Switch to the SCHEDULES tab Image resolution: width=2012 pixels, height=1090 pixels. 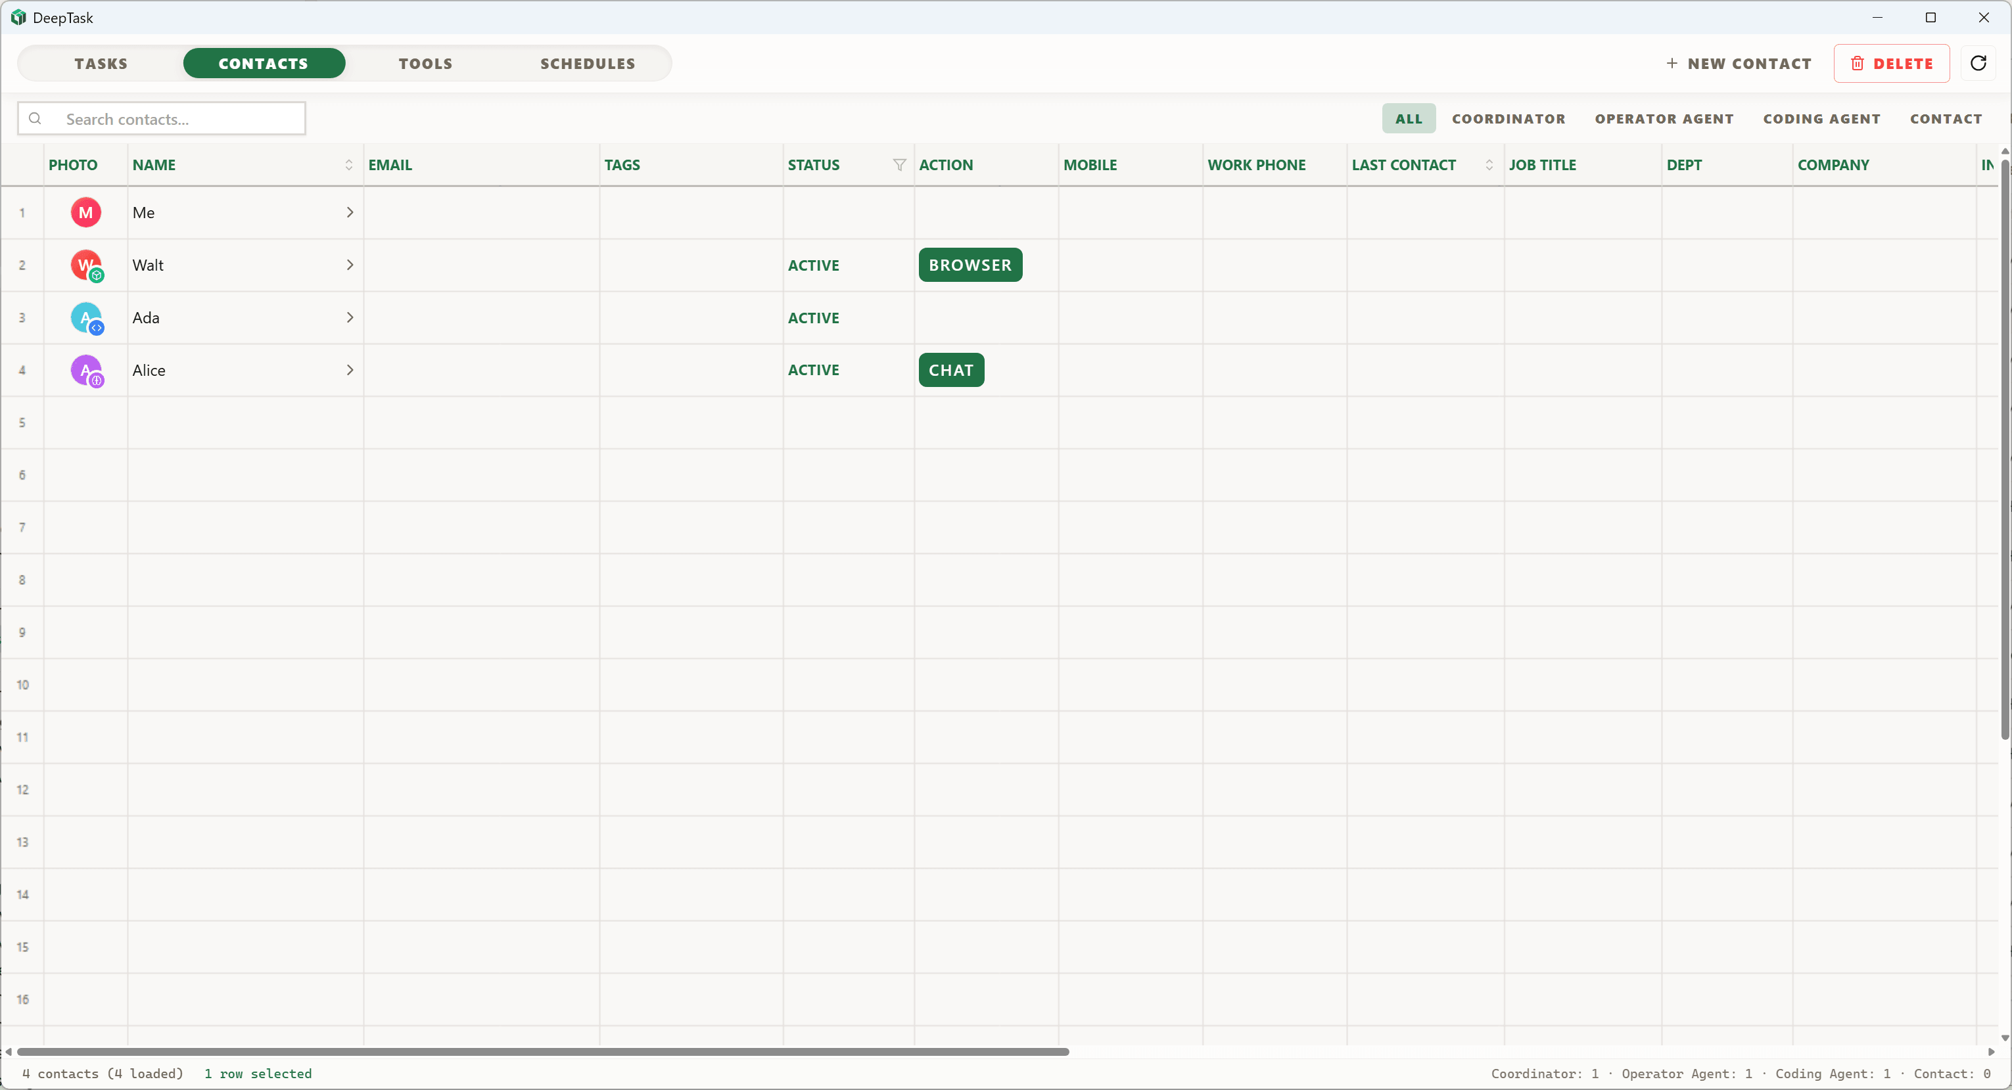tap(588, 63)
